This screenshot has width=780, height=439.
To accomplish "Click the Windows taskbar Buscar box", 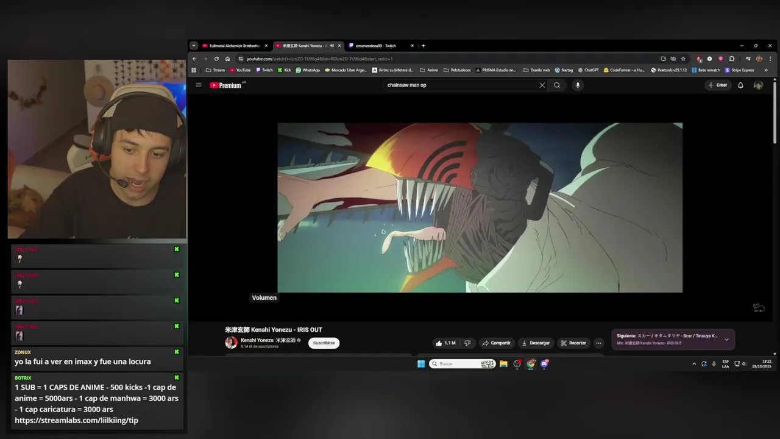I will click(x=463, y=364).
